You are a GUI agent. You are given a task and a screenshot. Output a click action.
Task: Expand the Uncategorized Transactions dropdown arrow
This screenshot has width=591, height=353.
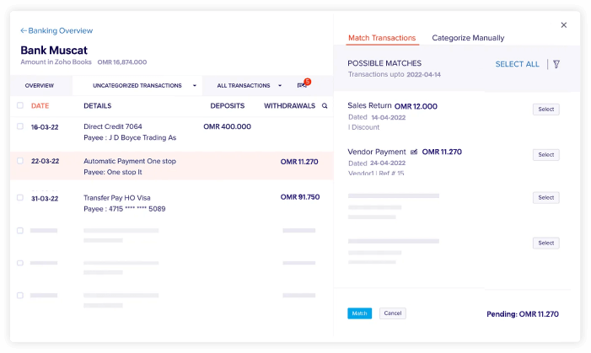tap(195, 86)
